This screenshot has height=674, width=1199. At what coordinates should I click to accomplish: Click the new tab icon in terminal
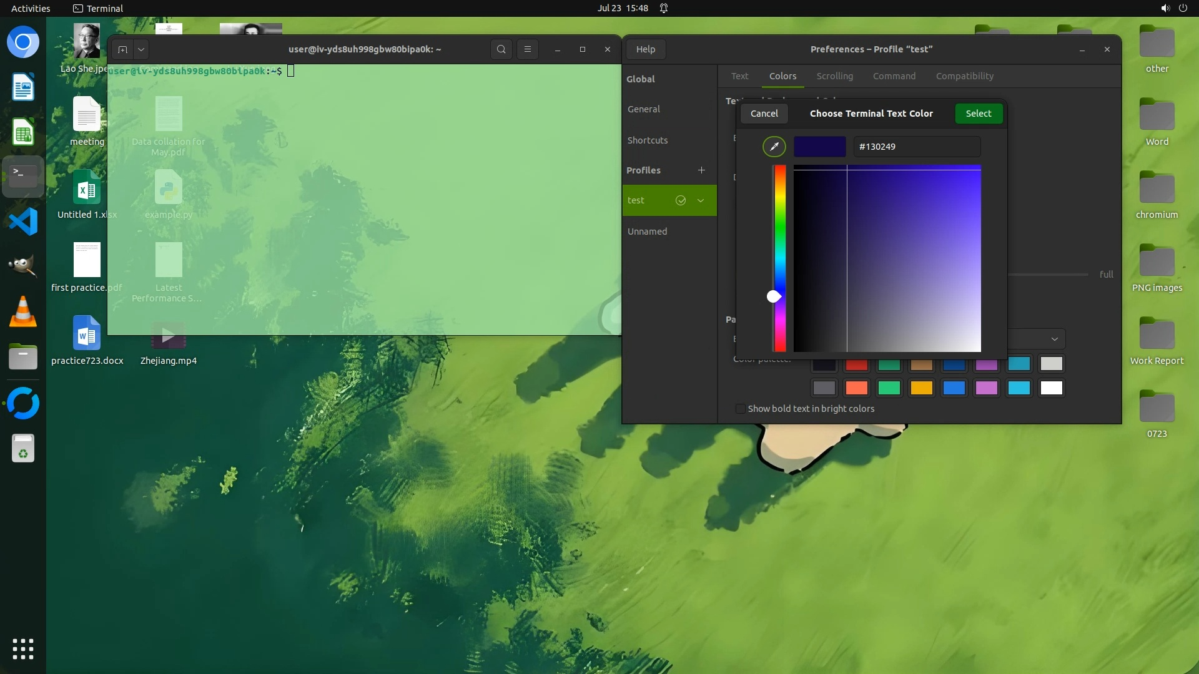click(x=123, y=49)
